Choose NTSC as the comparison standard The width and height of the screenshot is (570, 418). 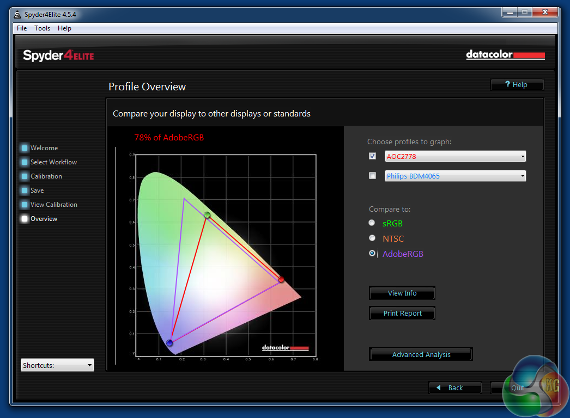click(x=372, y=238)
